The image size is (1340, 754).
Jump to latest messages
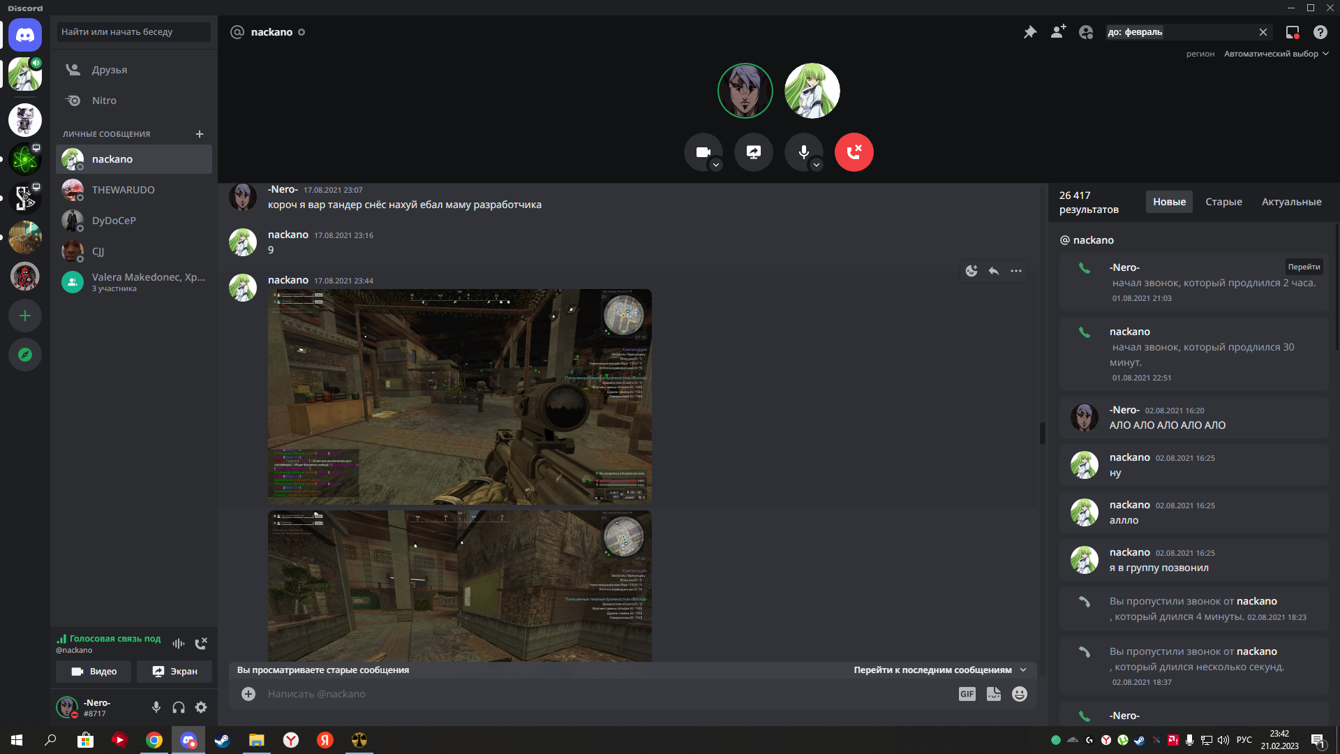(939, 670)
